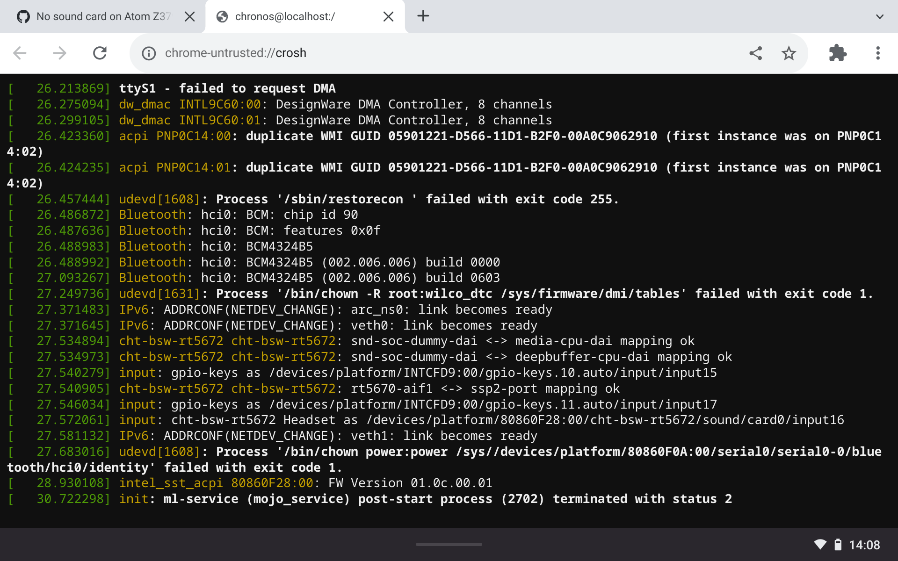Click the Wi-Fi status icon
The image size is (898, 561).
820,544
